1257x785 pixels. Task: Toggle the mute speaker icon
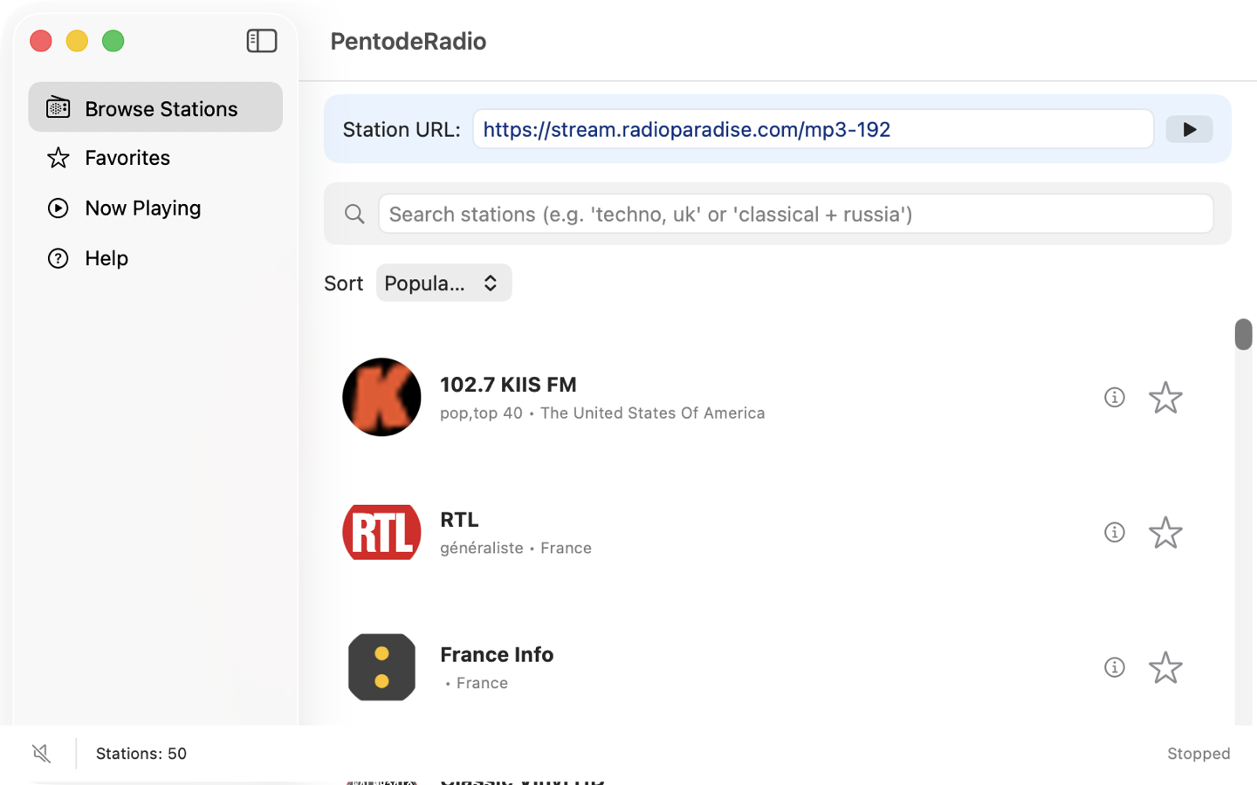[x=42, y=754]
